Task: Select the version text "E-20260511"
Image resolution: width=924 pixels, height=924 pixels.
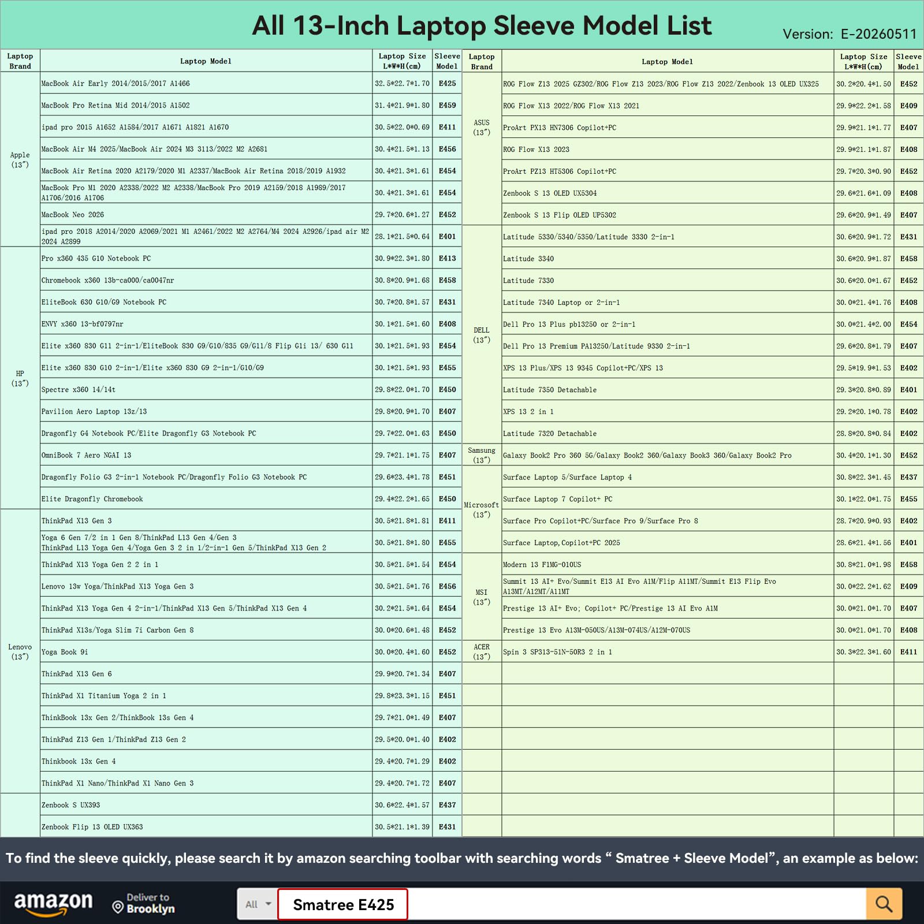Action: [878, 34]
